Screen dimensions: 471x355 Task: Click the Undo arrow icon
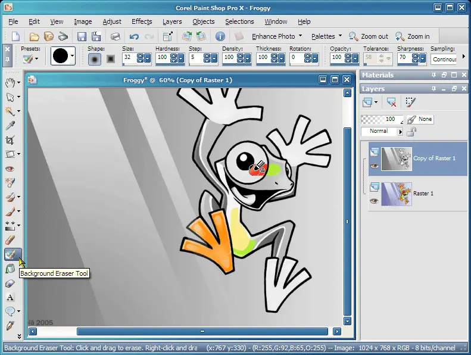coord(134,36)
